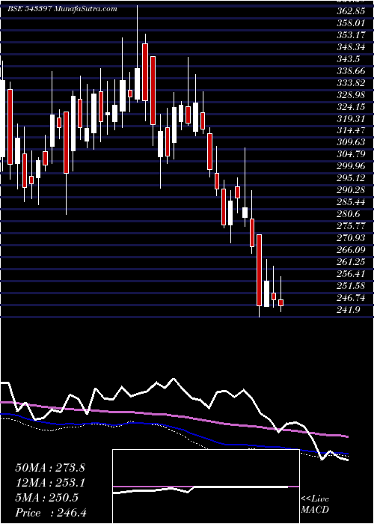The width and height of the screenshot is (374, 524).
Task: Click the <<Live MACD label
Action: click(315, 505)
